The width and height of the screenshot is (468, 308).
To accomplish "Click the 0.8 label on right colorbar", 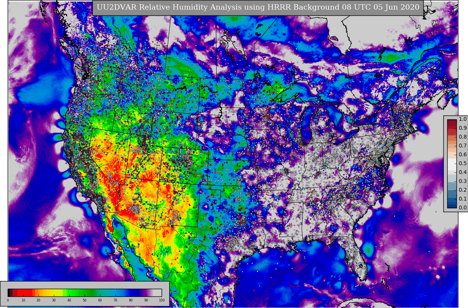I will coord(463,137).
